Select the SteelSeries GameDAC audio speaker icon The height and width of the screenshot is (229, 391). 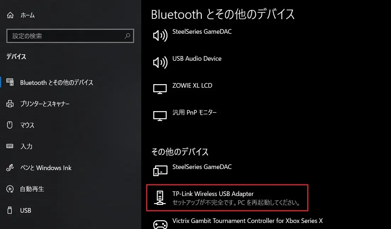[x=160, y=36]
